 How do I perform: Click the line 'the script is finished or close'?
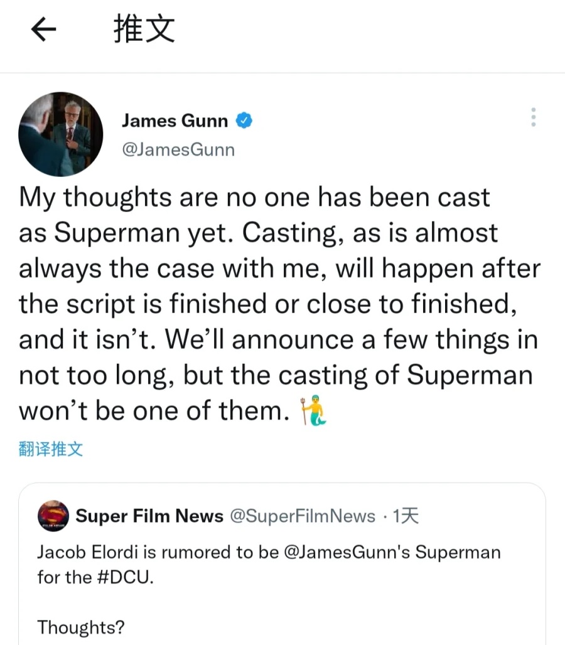(268, 304)
